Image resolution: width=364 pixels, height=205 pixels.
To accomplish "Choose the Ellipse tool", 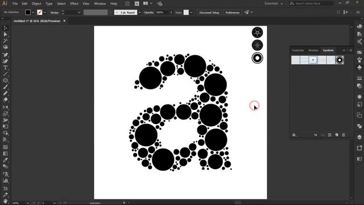I will tap(5, 80).
